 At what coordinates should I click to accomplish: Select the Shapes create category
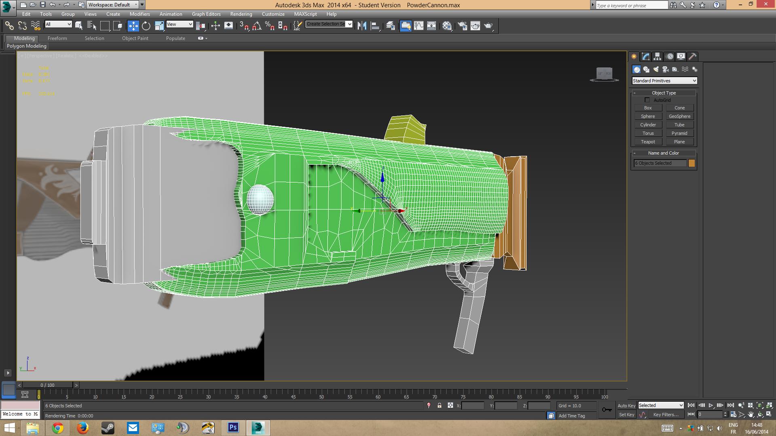[646, 70]
